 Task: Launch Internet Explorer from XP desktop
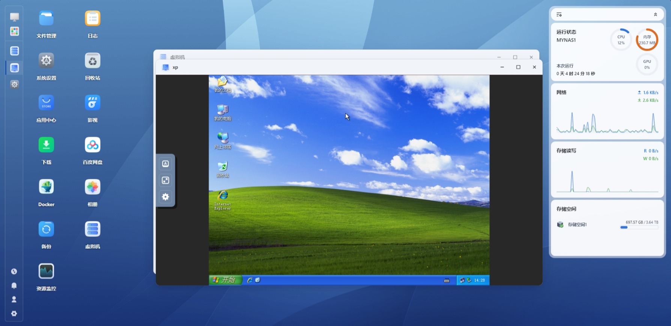point(223,200)
